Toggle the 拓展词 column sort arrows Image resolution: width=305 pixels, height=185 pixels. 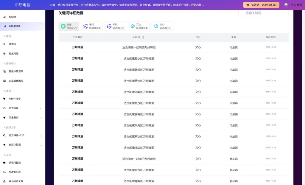pyautogui.click(x=144, y=37)
